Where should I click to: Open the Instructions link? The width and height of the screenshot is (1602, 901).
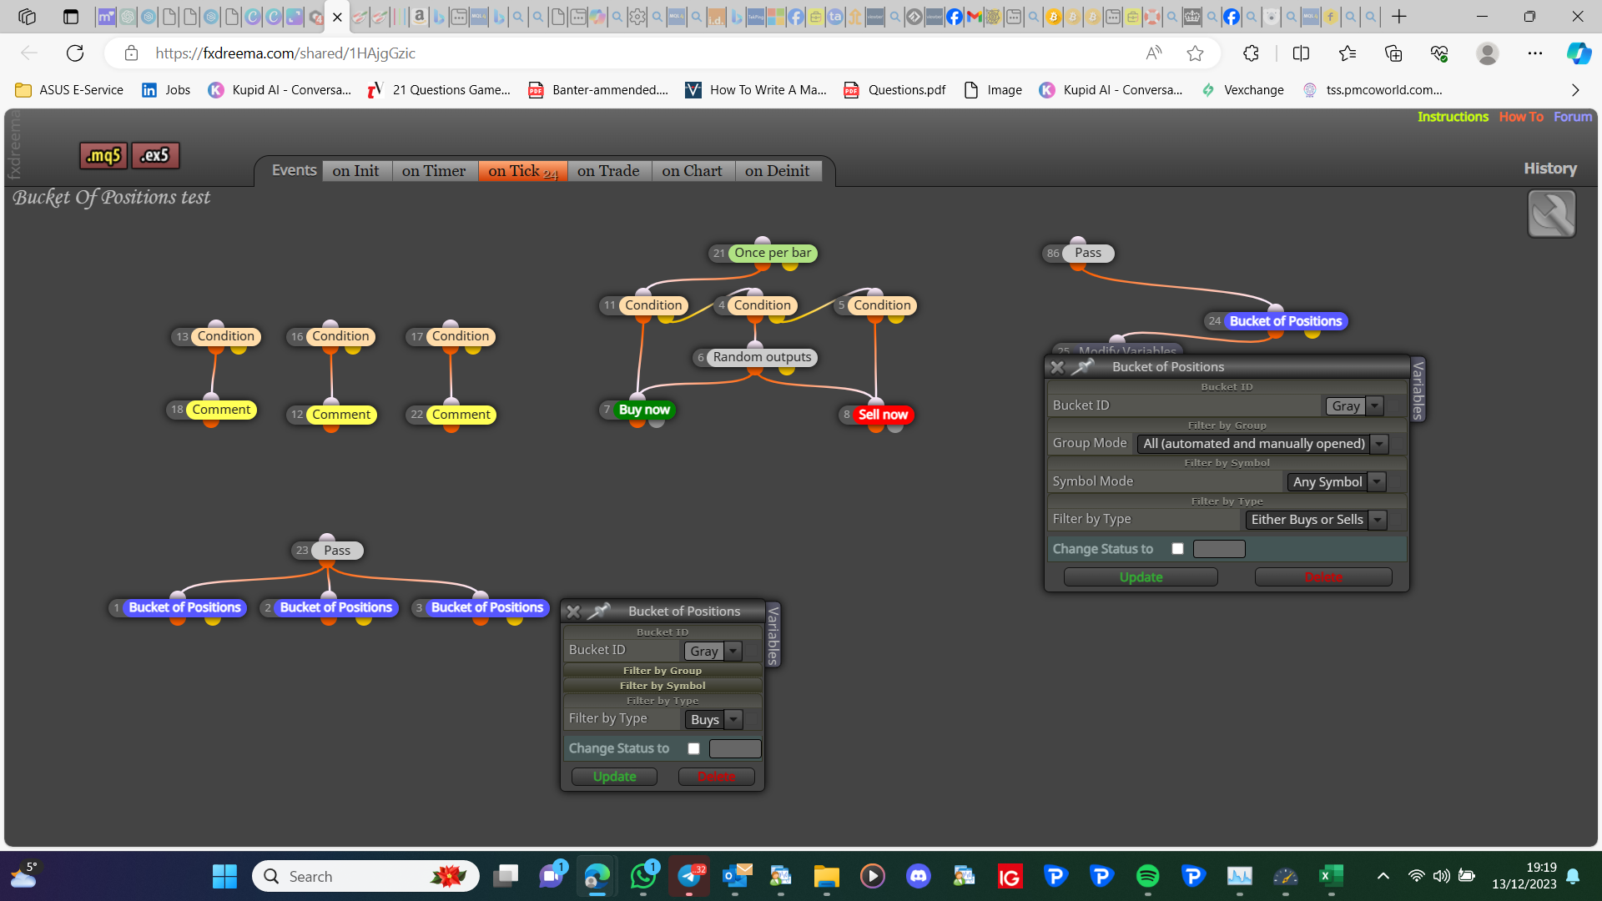coord(1453,117)
